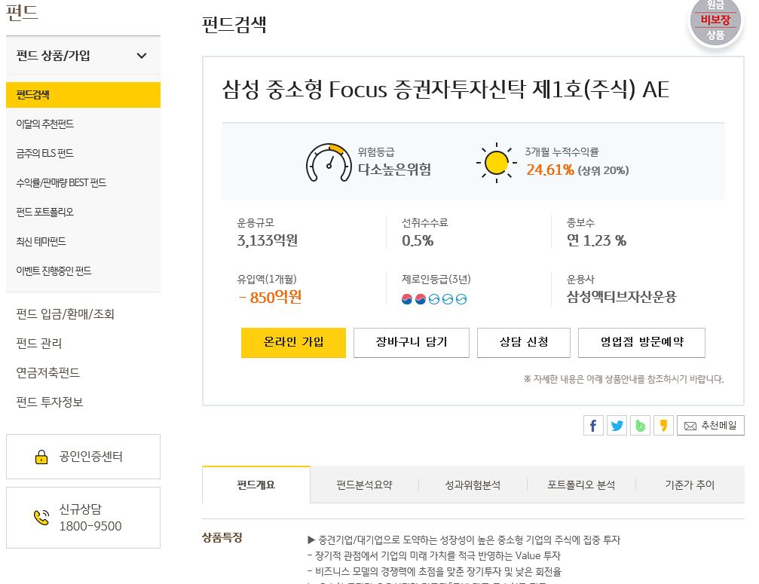Click the line starting 장기적 관점에서
This screenshot has height=584, width=759.
coord(433,555)
